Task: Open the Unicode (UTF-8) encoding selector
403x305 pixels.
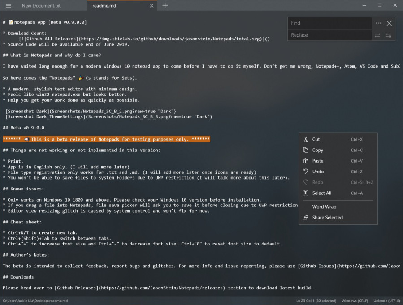Action: pyautogui.click(x=386, y=301)
